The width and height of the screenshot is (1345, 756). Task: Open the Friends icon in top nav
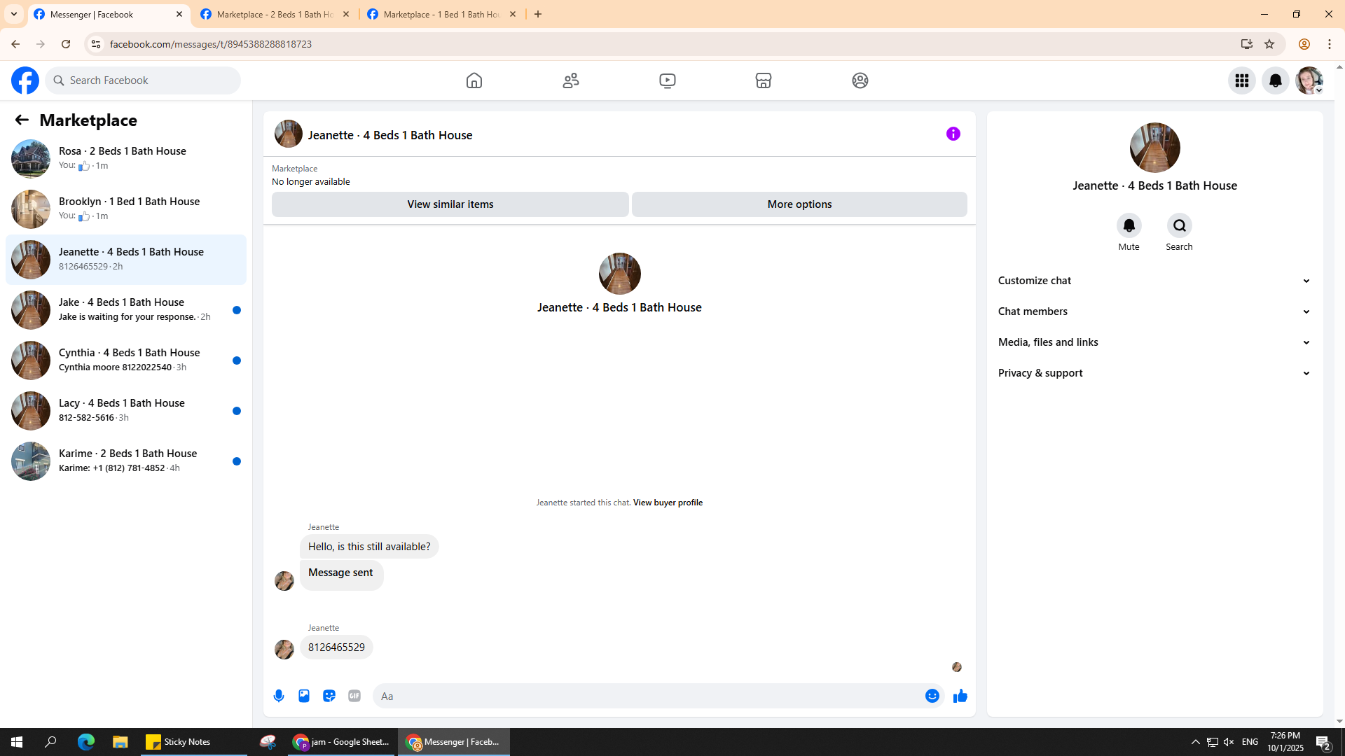[571, 80]
